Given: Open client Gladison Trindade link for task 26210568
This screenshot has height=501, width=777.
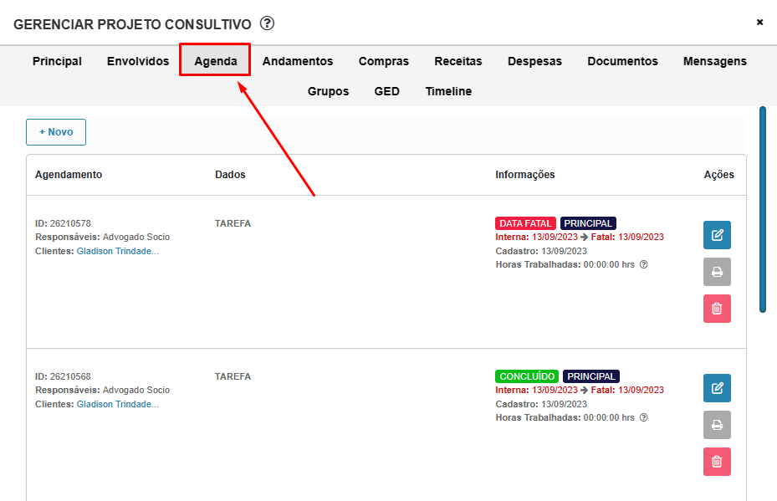Looking at the screenshot, I should click(x=117, y=404).
